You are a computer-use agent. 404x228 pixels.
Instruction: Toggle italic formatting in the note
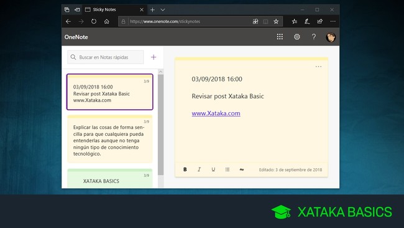(x=199, y=169)
